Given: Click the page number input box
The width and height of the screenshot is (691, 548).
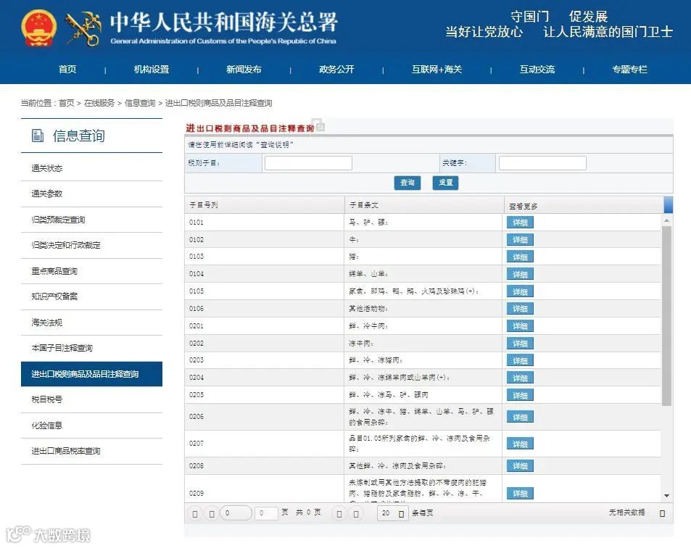Looking at the screenshot, I should pyautogui.click(x=265, y=513).
